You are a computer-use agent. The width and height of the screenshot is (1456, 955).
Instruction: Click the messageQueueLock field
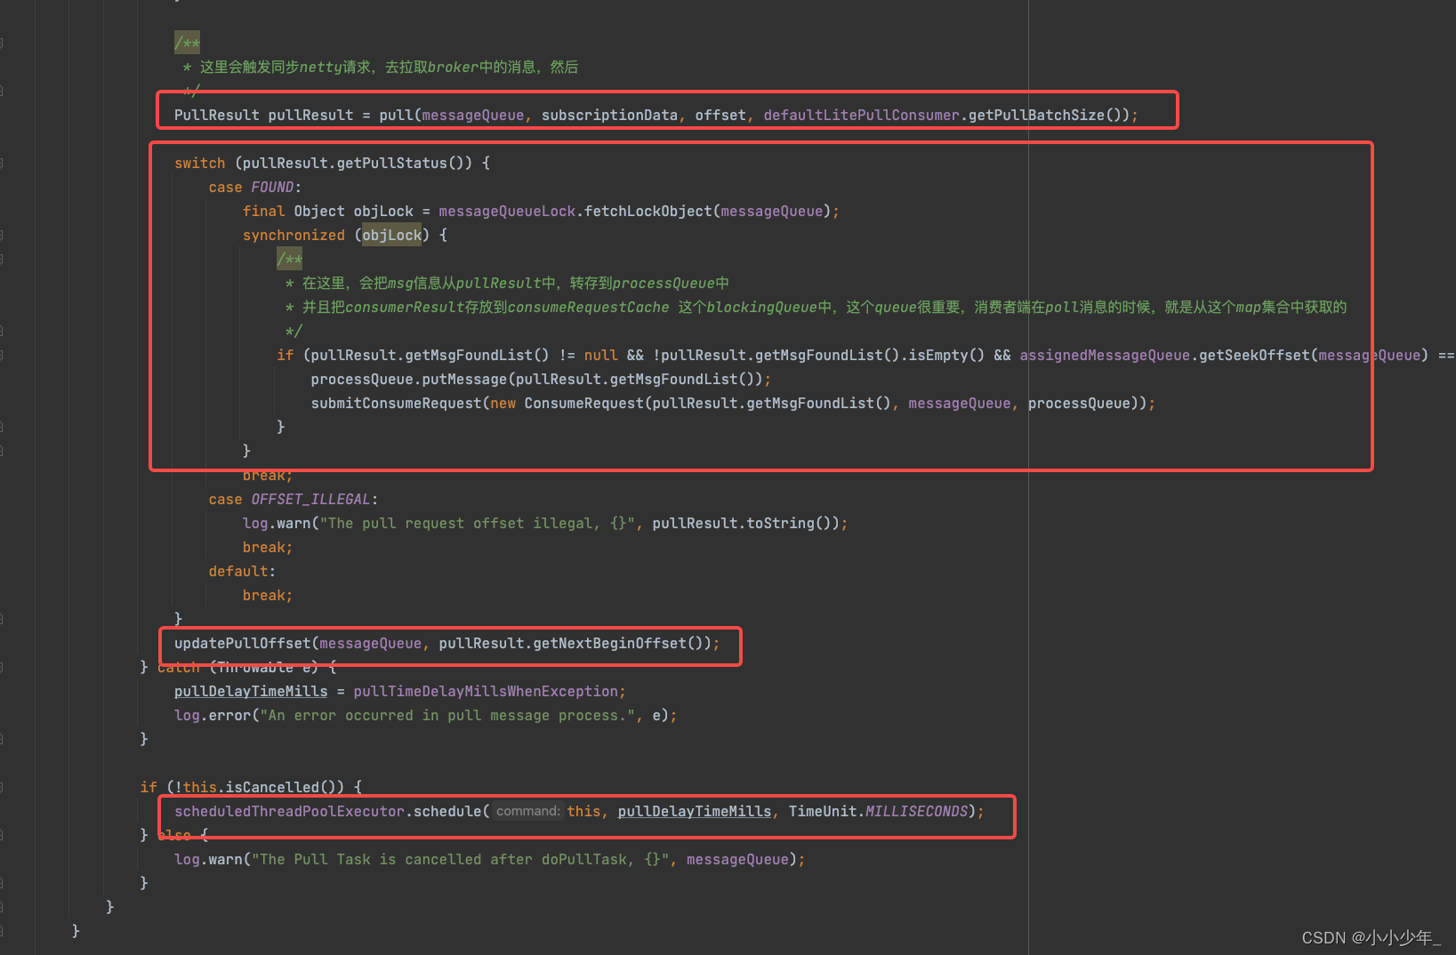point(507,211)
